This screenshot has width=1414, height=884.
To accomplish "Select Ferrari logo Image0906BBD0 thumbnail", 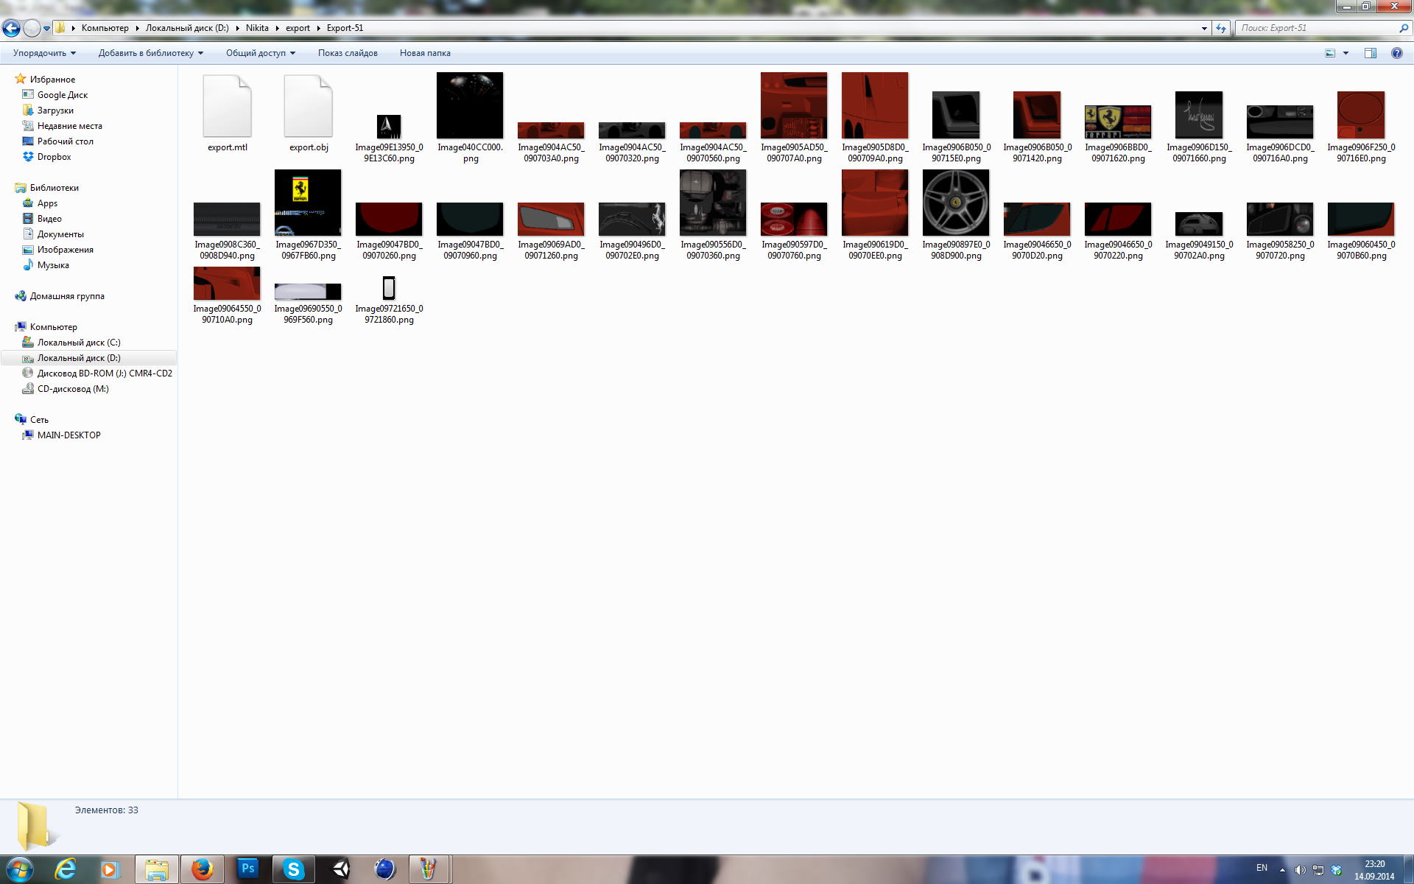I will (x=1118, y=122).
